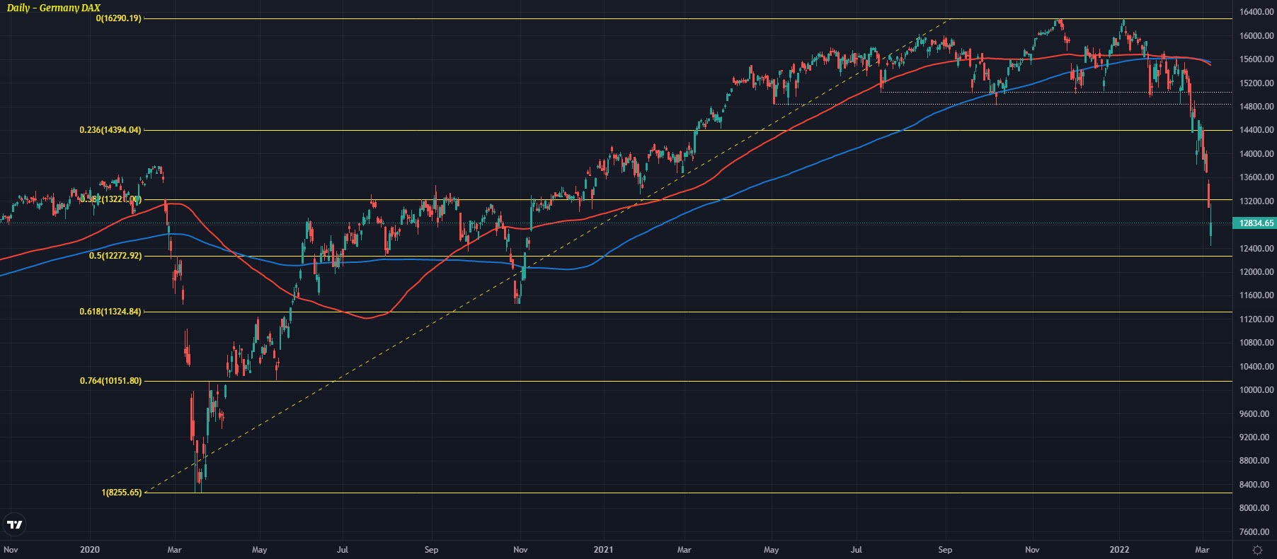Click Fibonacci label 0.236(14394.04)
The height and width of the screenshot is (559, 1277).
point(110,130)
